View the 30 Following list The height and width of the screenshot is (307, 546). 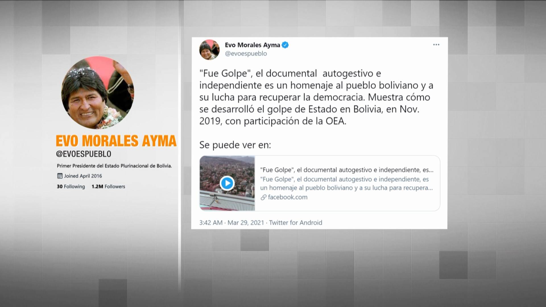pos(71,186)
